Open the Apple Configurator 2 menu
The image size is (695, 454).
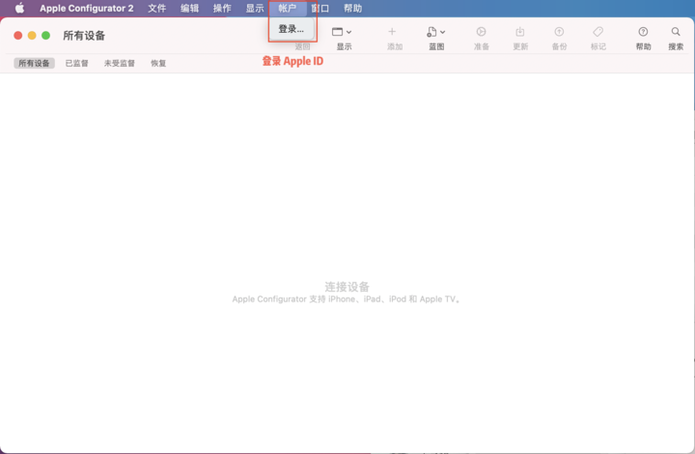[87, 8]
